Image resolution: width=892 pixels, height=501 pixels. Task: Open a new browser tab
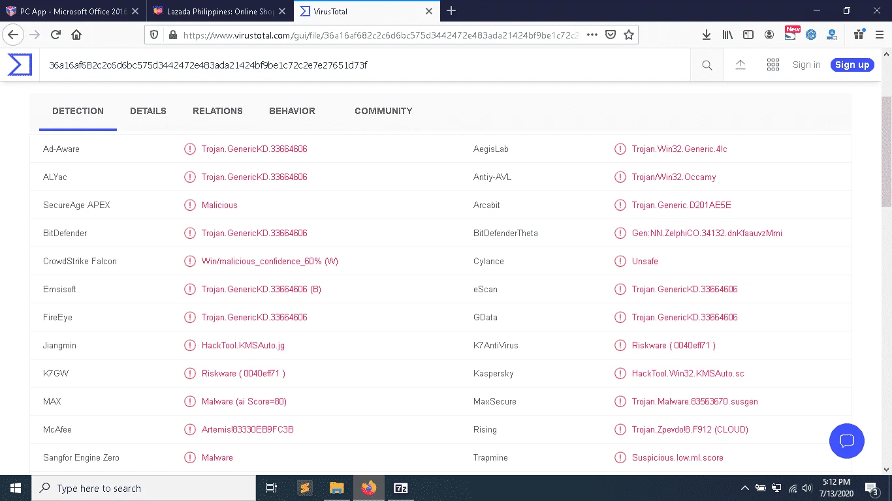click(x=451, y=10)
